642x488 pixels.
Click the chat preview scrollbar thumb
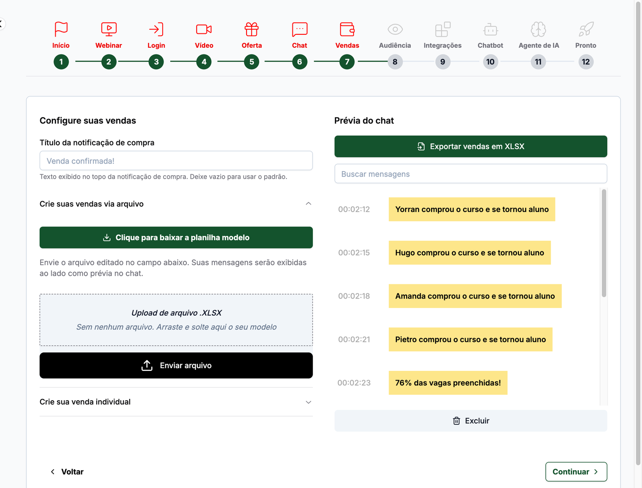point(604,243)
